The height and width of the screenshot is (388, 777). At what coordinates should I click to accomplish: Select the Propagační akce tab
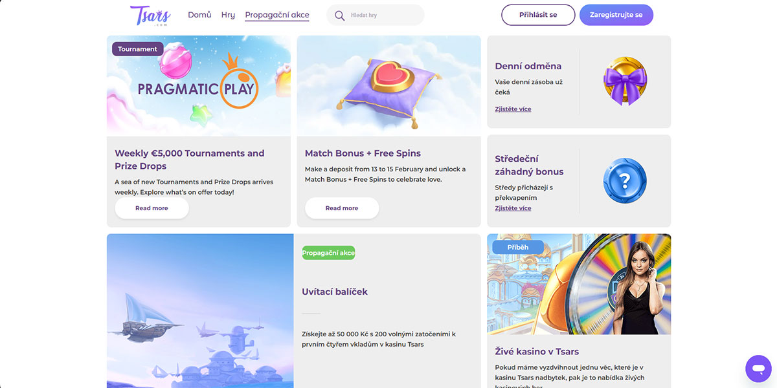coord(276,15)
